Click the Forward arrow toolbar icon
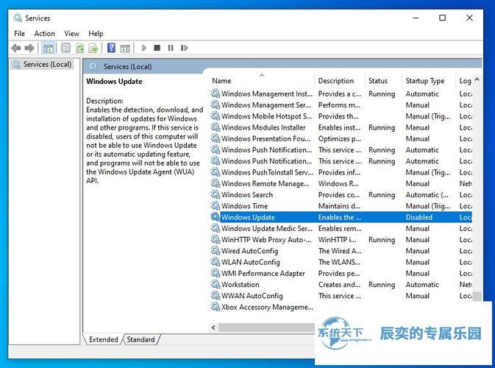The height and width of the screenshot is (368, 495). tap(29, 48)
